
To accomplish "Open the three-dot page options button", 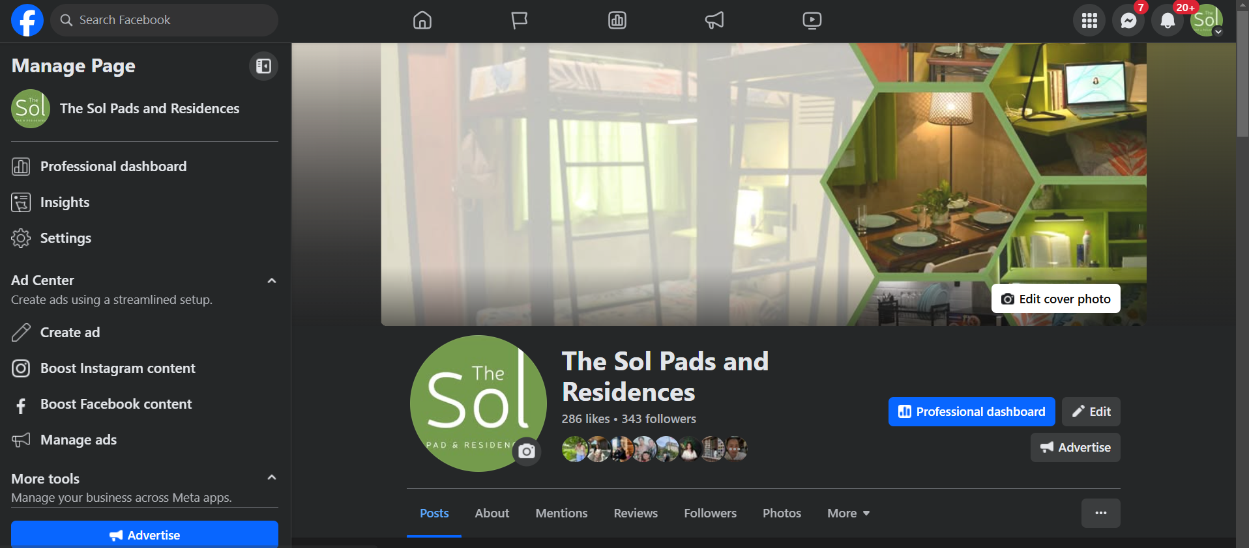I will [1100, 513].
